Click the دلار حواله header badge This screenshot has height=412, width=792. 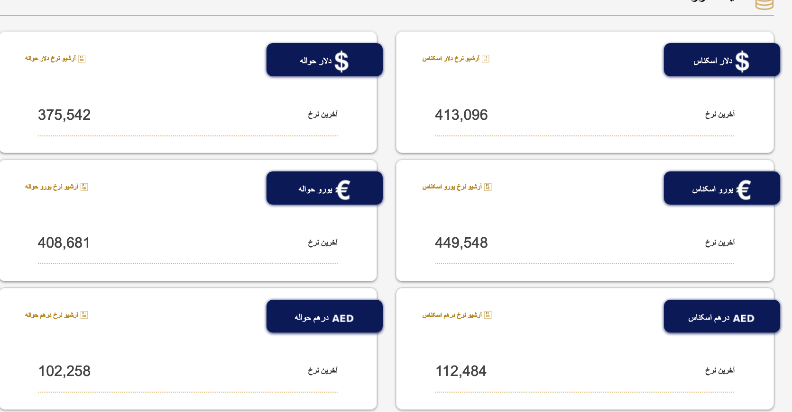tap(324, 60)
